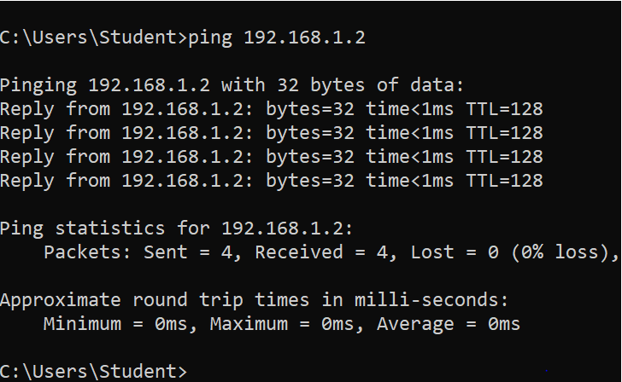Click the typed ping command word
This screenshot has width=622, height=382.
tap(210, 38)
